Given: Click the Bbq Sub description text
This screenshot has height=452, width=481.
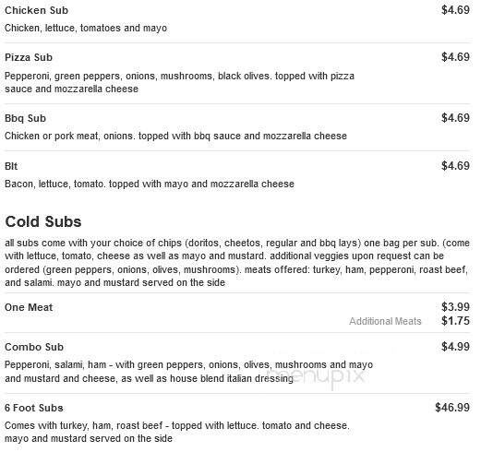Looking at the screenshot, I should (175, 136).
